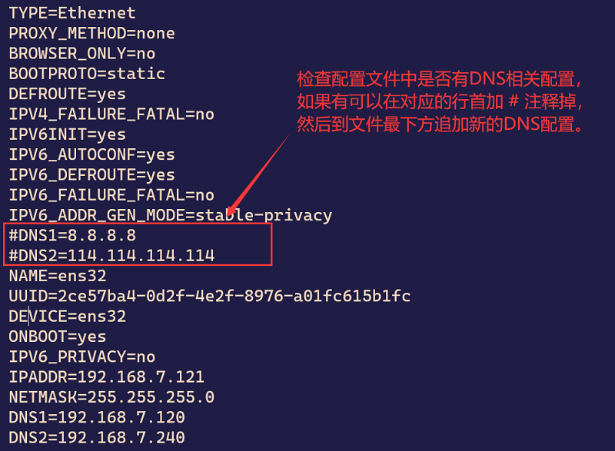
Task: Click the DEFROUTE=yes line
Action: point(67,94)
